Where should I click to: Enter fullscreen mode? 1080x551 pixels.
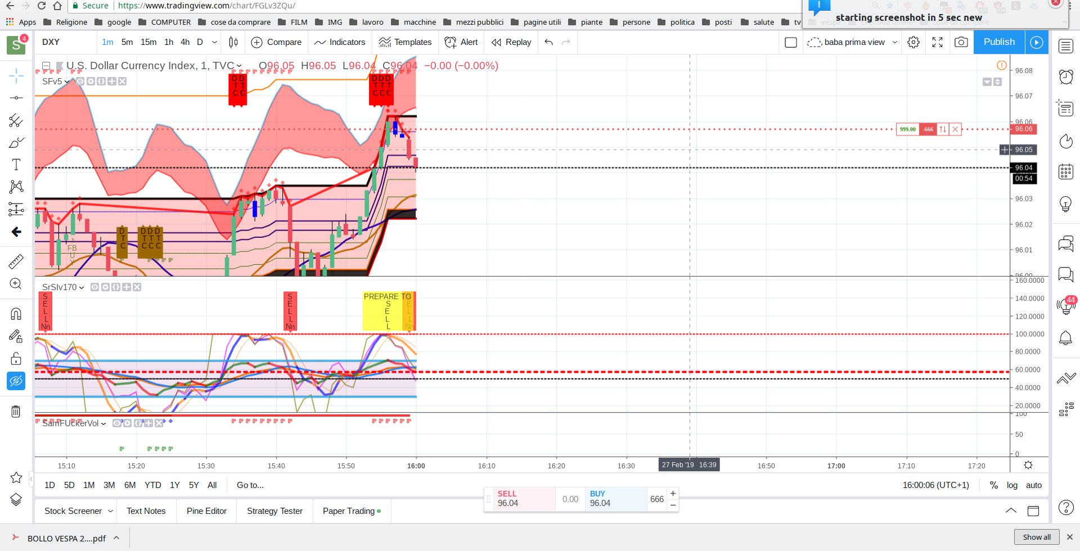point(938,42)
